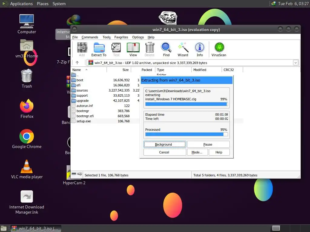Screen dimensions: 310x232
Task: Open vm3's Home folder icon
Action: click(27, 49)
